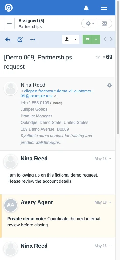
Task: Click the assignee person icon
Action: [x=67, y=39]
